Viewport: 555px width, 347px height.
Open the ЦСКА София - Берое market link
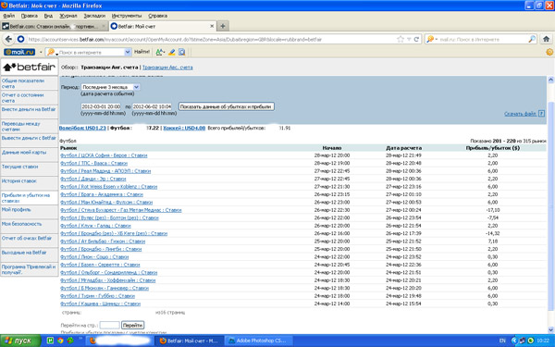104,155
